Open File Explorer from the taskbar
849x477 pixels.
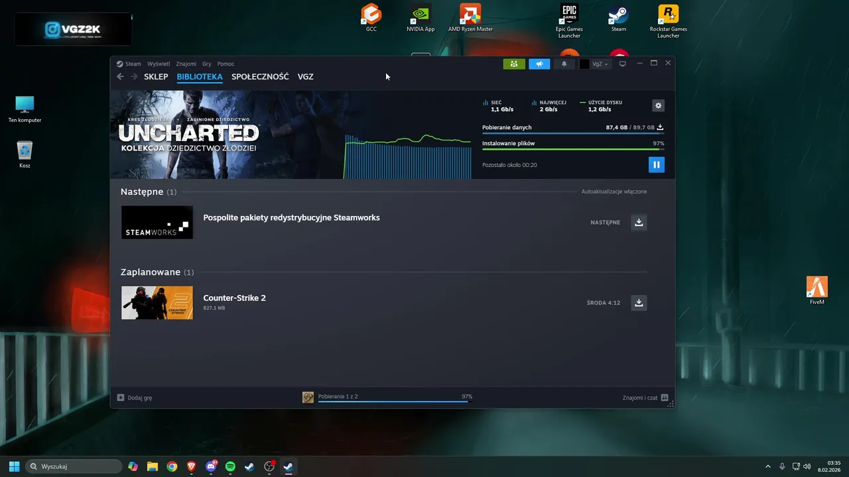point(153,466)
